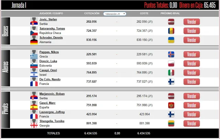Click the Serbia flag beside Jovic, Stefan
220x139 pixels.
[34, 24]
